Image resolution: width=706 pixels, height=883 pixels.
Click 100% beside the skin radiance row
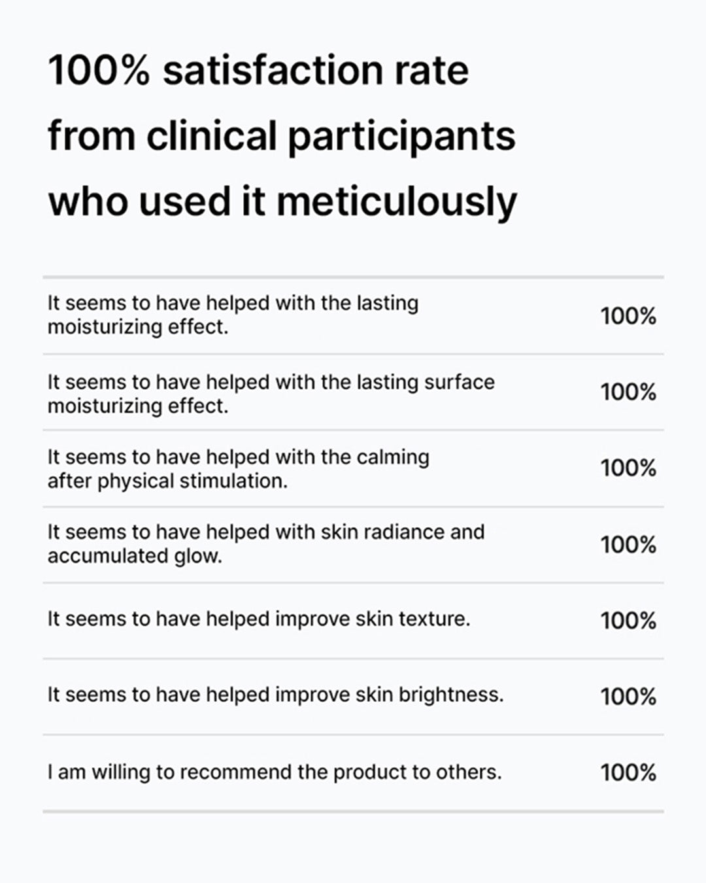click(628, 544)
